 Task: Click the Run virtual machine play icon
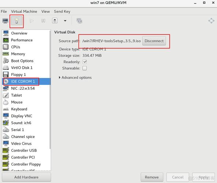32,21
